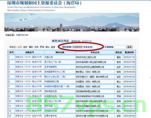This screenshot has height=118, width=151.
Task: Open the project name link in row 10
Action: pyautogui.click(x=53, y=101)
